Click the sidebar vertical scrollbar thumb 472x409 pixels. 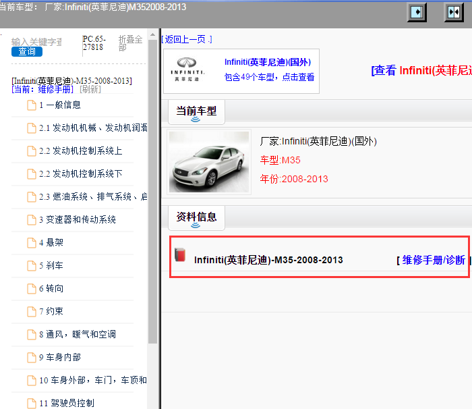tap(152, 192)
